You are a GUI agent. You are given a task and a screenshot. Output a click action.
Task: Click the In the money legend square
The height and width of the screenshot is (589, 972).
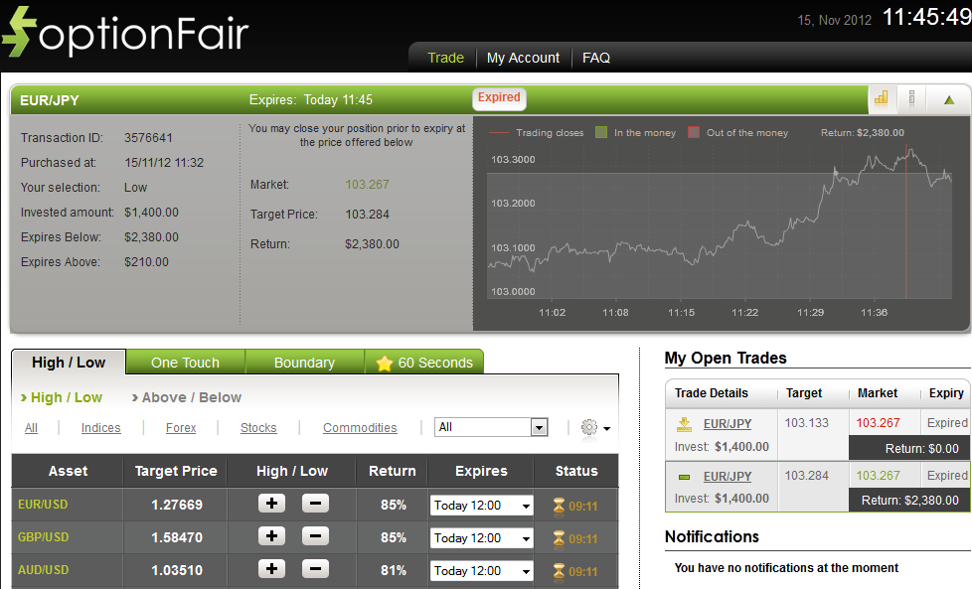(x=600, y=132)
